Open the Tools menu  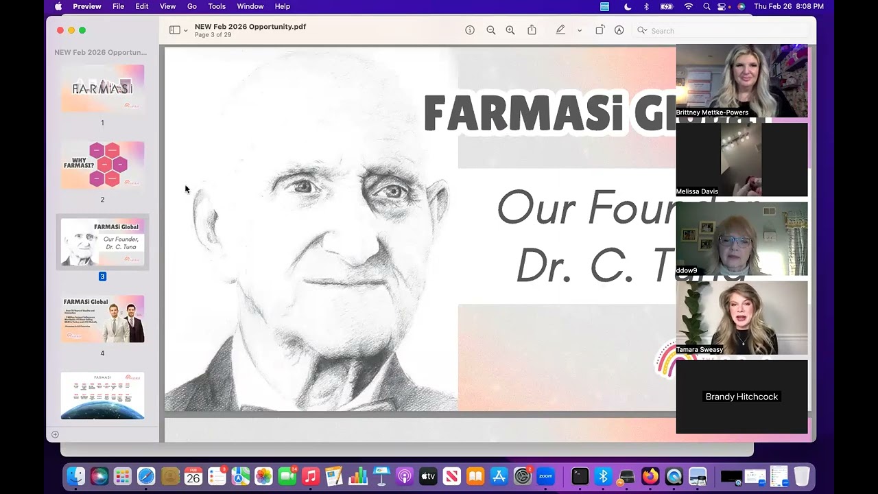(x=217, y=6)
